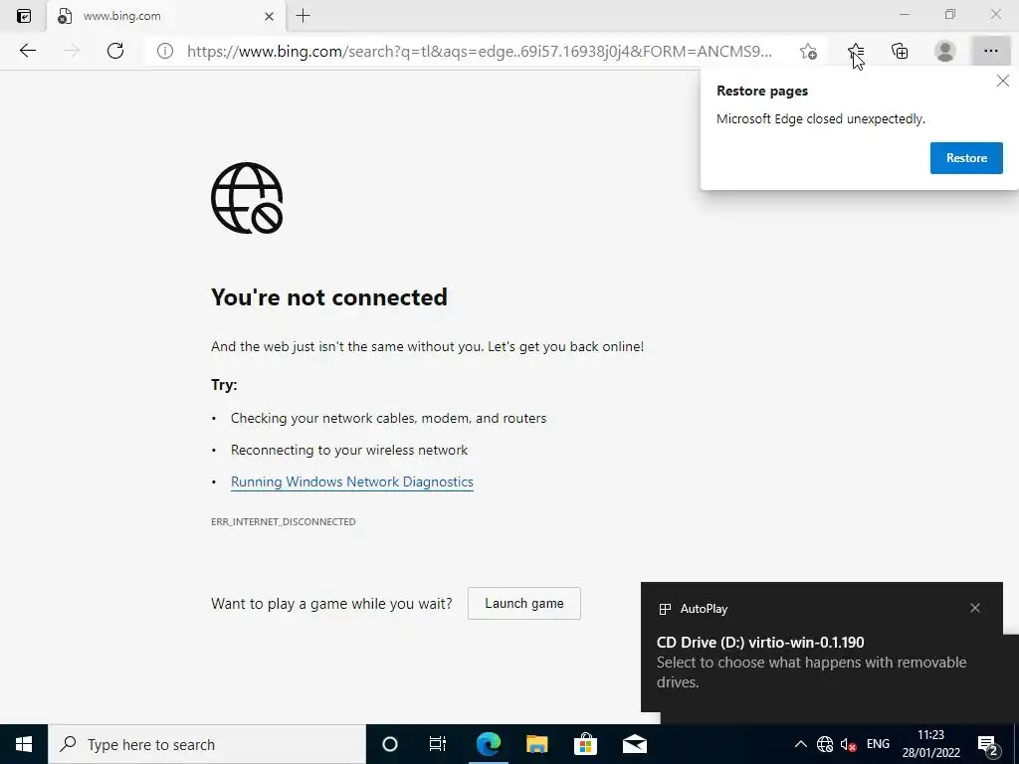Screen dimensions: 1019x764
Task: Open network status tray icon
Action: pyautogui.click(x=825, y=744)
